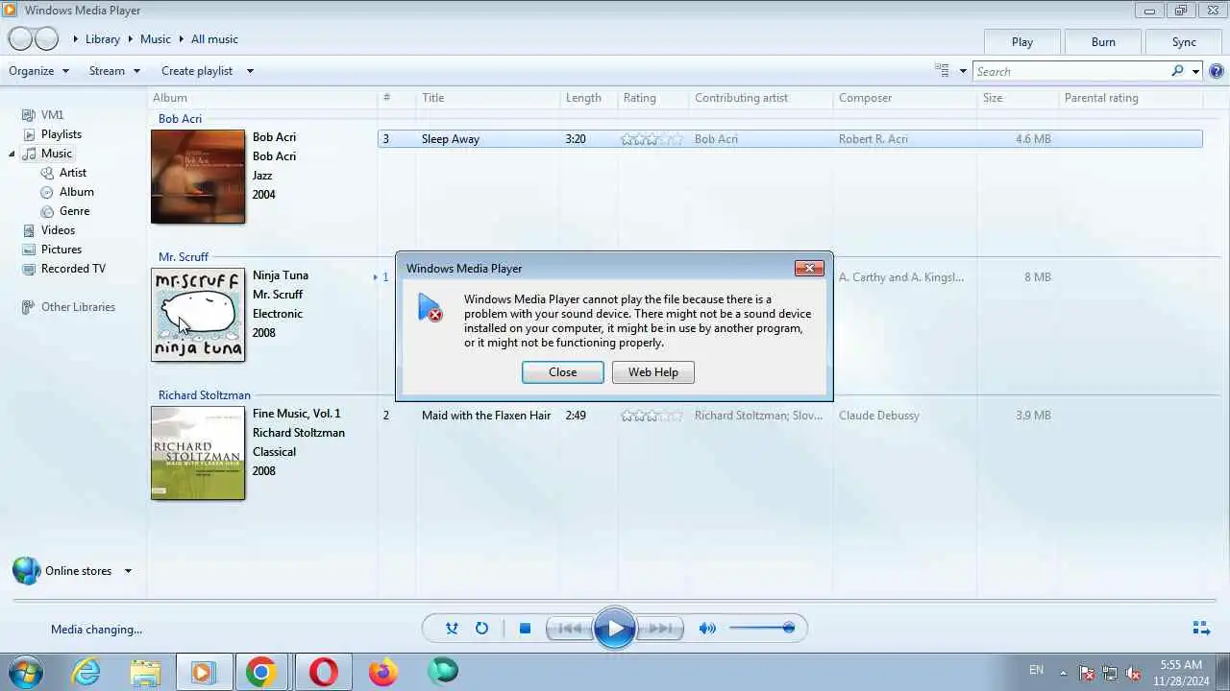
Task: Close the error dialog with Close button
Action: (563, 372)
